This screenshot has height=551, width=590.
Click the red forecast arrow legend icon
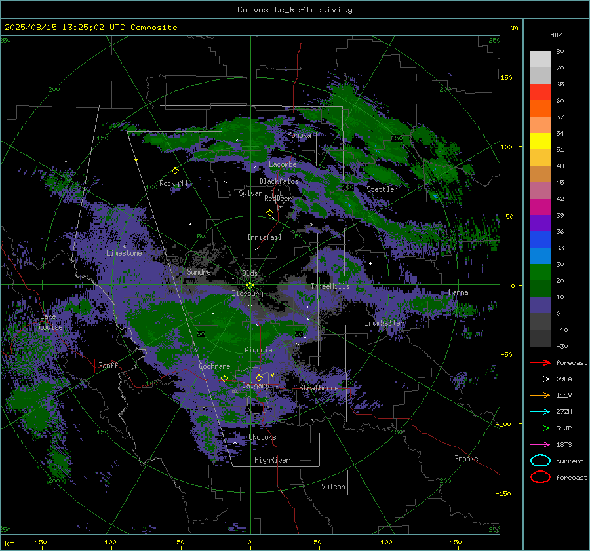[x=540, y=362]
